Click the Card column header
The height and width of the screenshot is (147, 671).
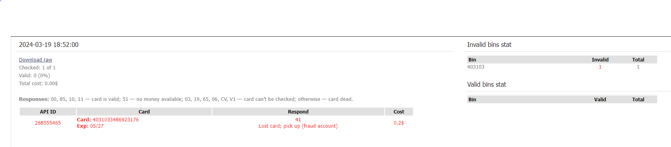pyautogui.click(x=144, y=112)
